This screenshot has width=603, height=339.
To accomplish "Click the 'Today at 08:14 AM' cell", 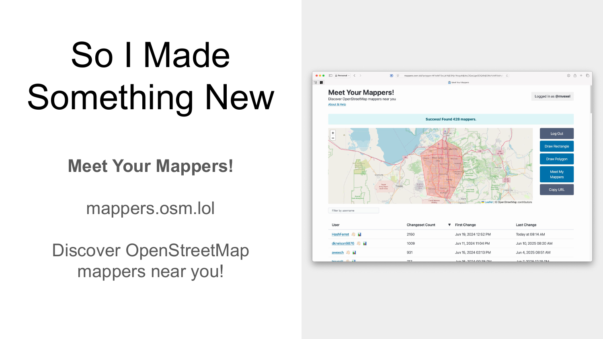I will [531, 234].
